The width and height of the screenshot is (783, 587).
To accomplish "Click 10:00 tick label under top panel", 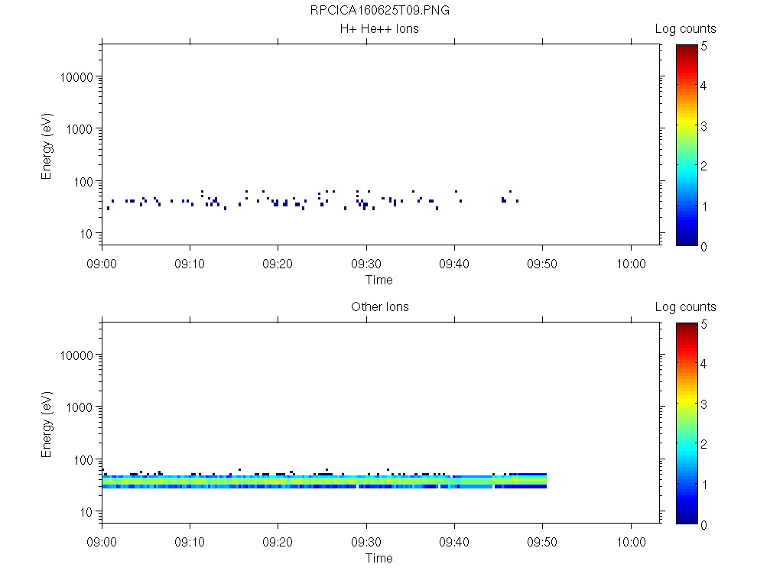I will 631,264.
